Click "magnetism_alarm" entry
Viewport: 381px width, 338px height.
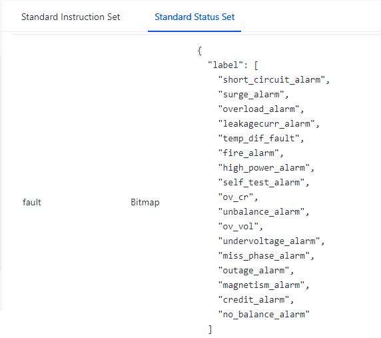(x=264, y=285)
